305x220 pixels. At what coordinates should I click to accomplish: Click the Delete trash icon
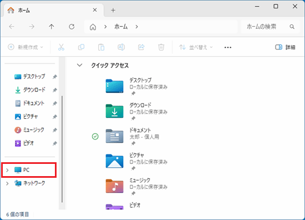[x=161, y=47]
